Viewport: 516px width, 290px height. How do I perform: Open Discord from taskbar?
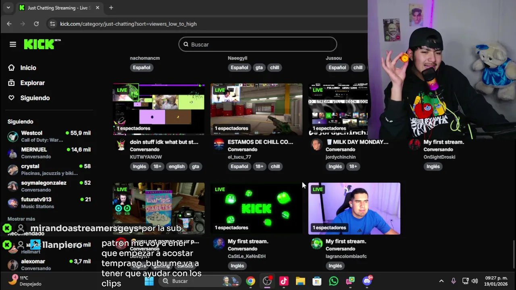(x=367, y=281)
